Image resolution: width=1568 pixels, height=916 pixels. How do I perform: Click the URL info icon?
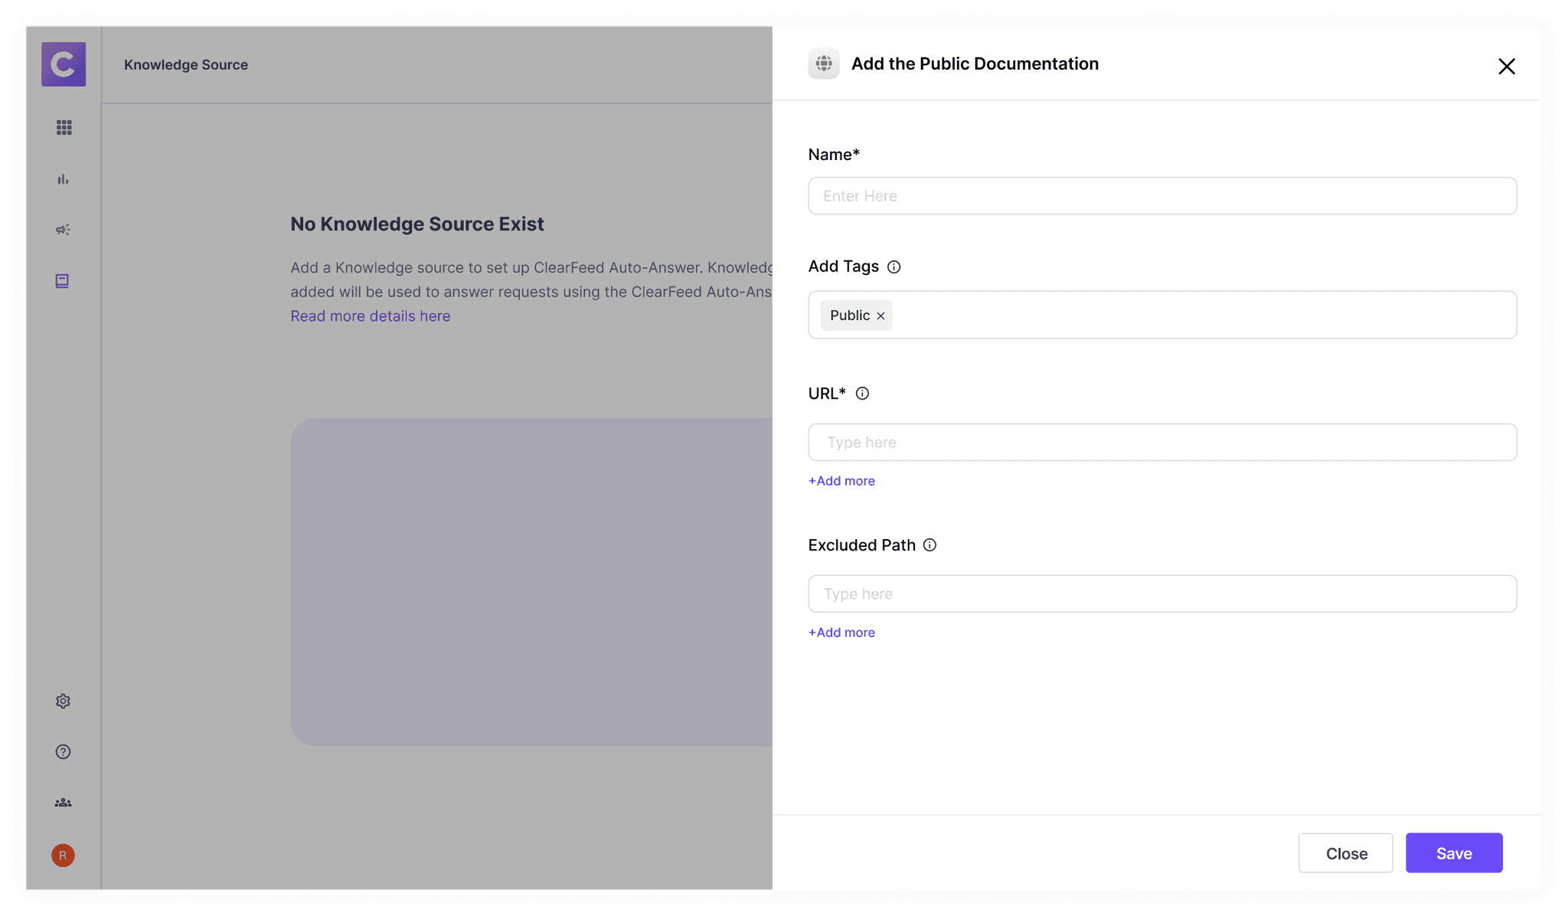(x=862, y=394)
